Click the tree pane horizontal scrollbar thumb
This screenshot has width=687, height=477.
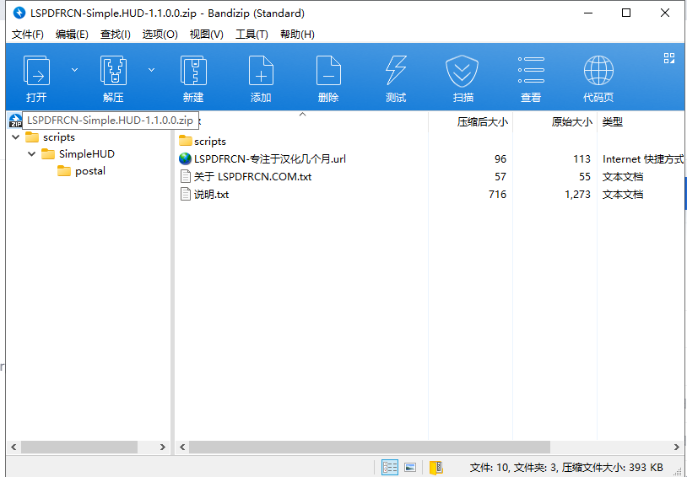[79, 447]
